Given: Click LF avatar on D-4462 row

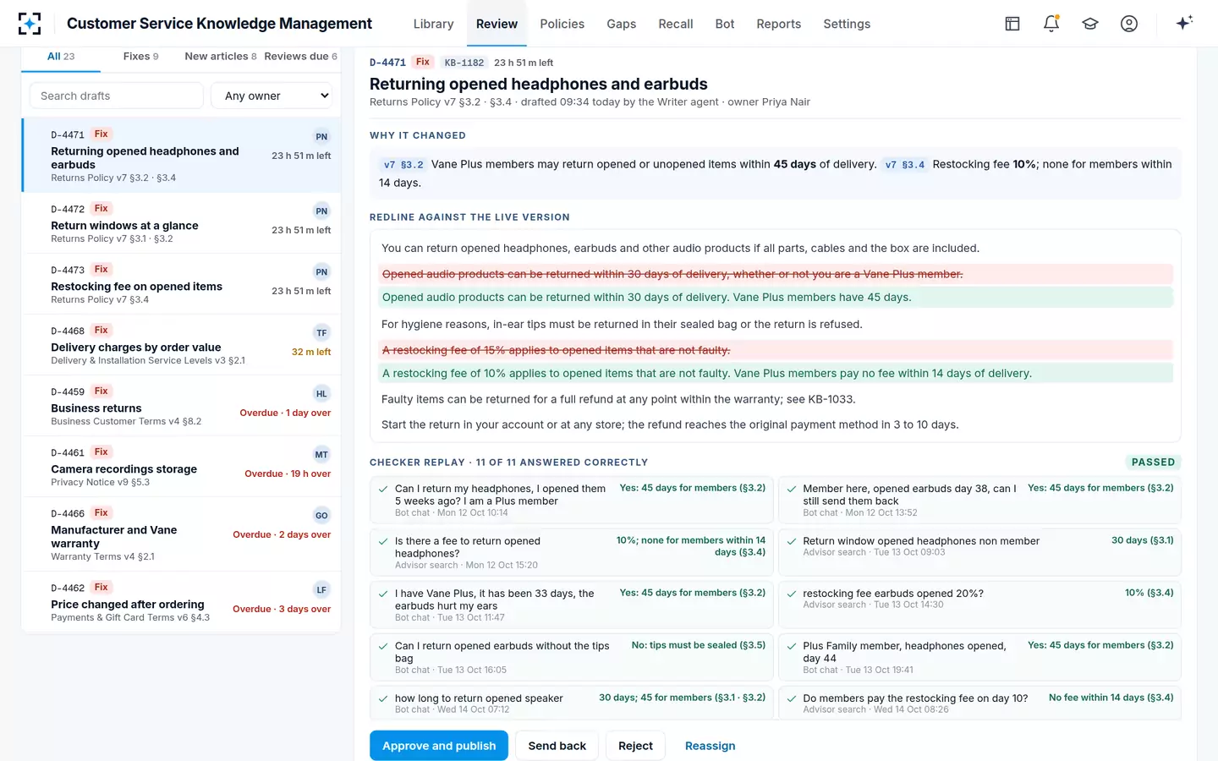Looking at the screenshot, I should [321, 590].
